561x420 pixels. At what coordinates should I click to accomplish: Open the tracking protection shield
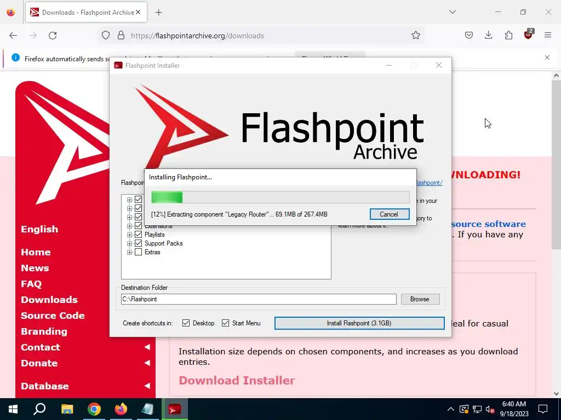106,36
